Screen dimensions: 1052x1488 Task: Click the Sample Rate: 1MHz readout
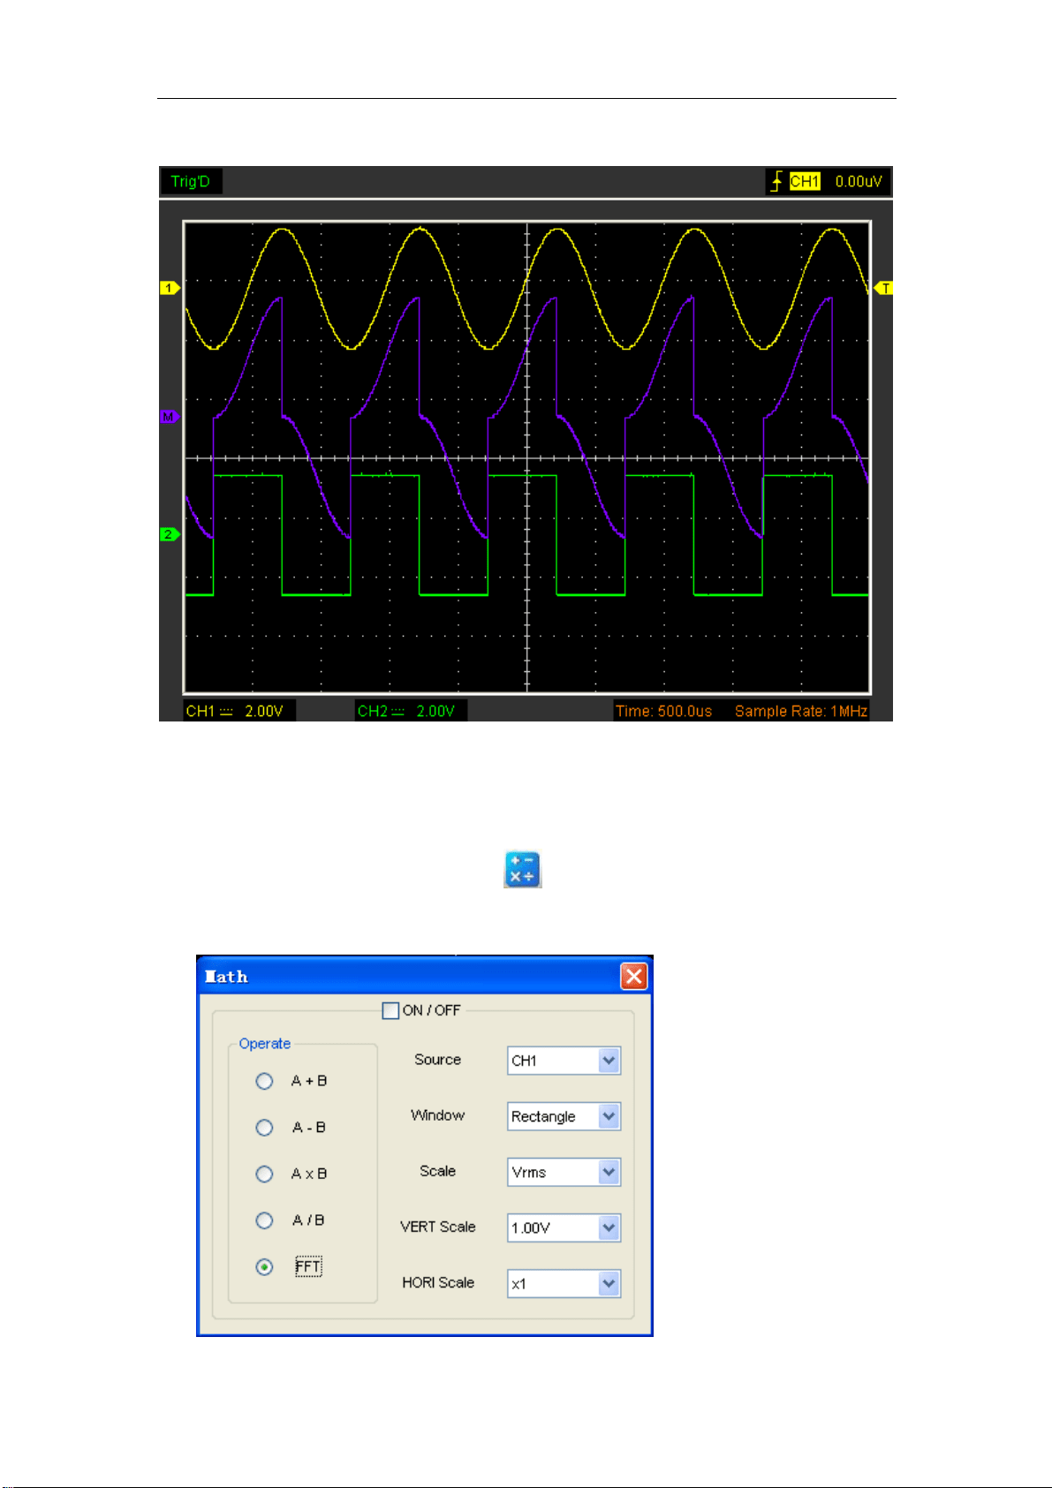point(801,711)
